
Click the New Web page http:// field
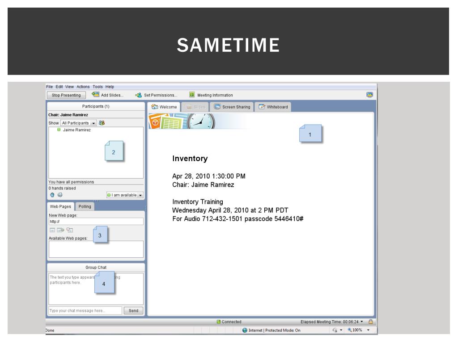(96, 222)
